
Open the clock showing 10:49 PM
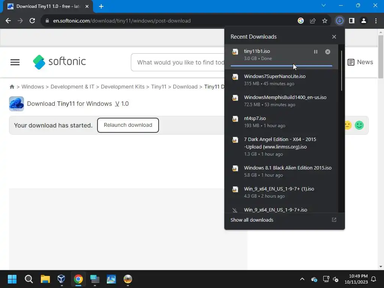click(356, 279)
